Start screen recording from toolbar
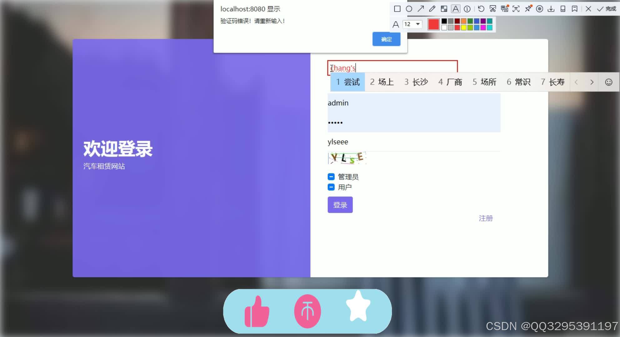The width and height of the screenshot is (620, 337). point(539,9)
